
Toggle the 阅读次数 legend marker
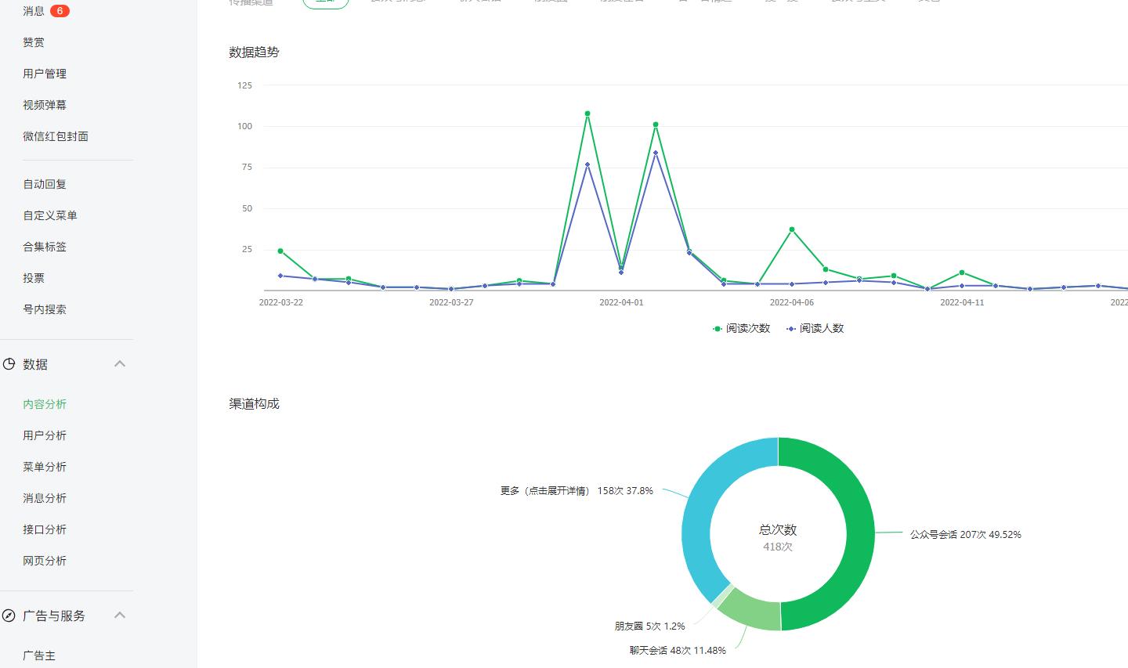tap(718, 329)
